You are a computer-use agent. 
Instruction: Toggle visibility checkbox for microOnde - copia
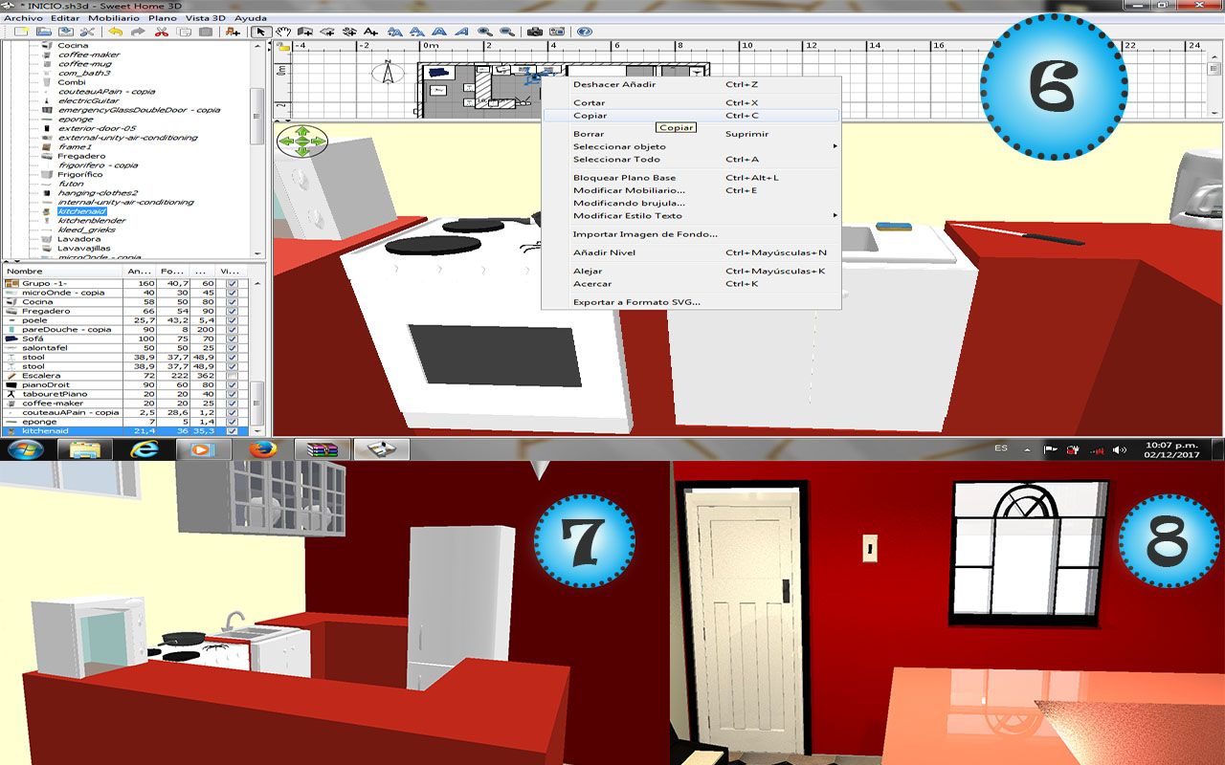[232, 293]
